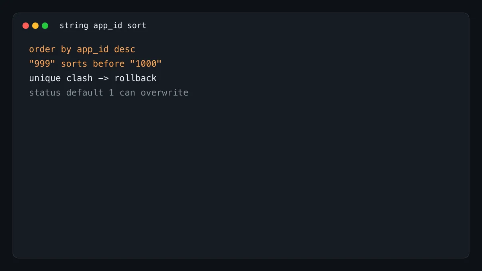Click the quoted "1000" string
This screenshot has height=271, width=482.
click(146, 64)
